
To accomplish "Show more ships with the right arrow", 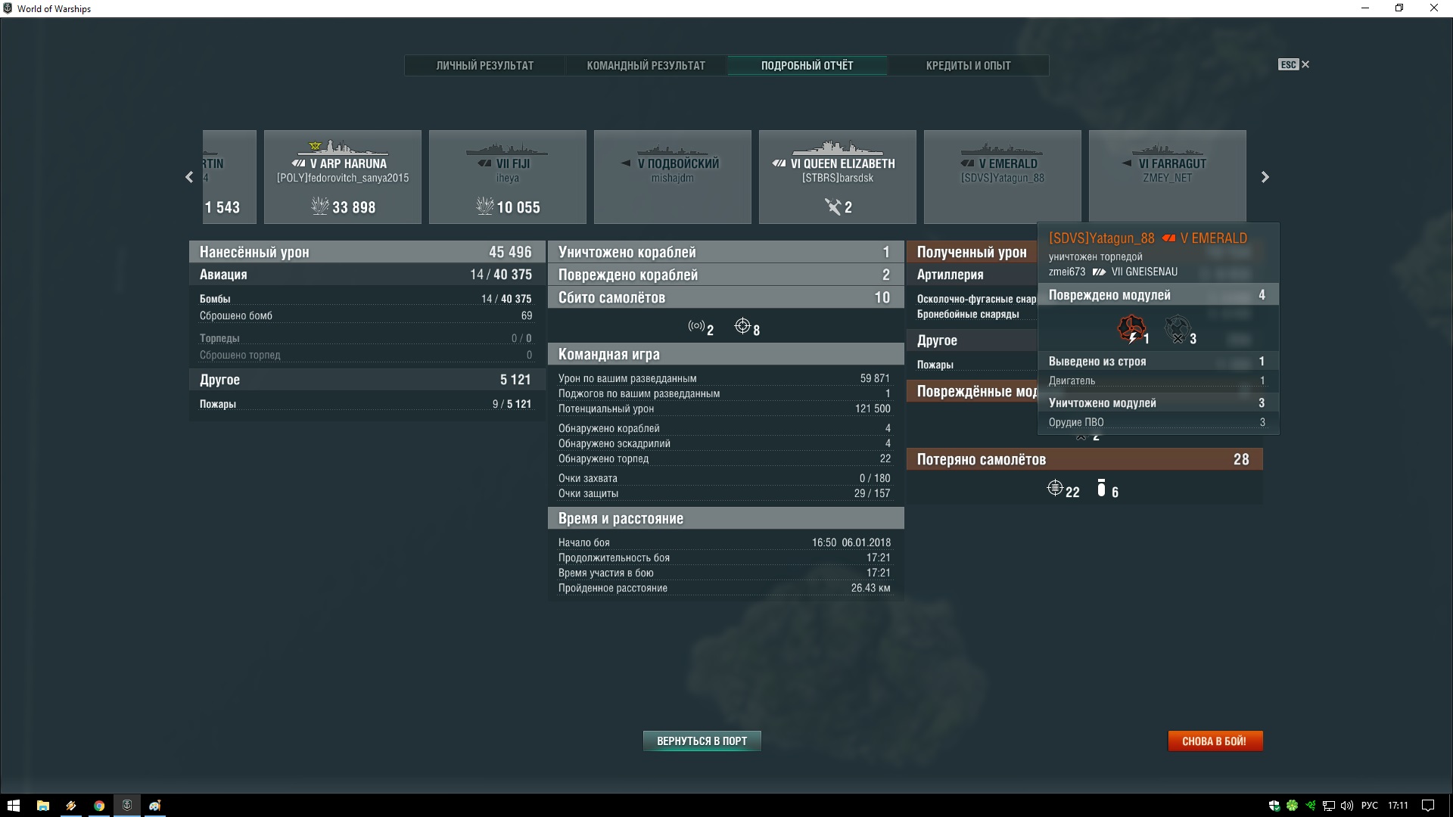I will [x=1265, y=177].
